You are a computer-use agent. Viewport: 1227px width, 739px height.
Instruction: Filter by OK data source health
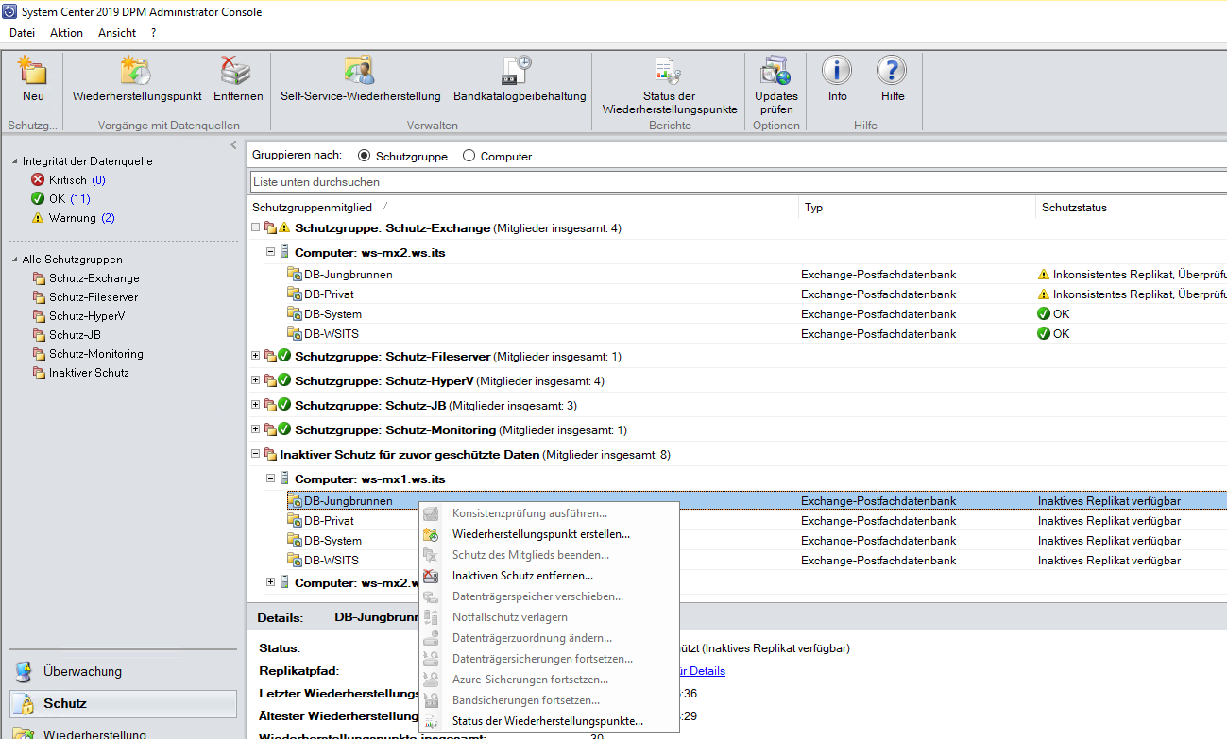[60, 199]
